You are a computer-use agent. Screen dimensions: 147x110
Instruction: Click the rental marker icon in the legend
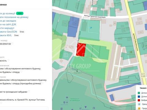[x=139, y=104]
